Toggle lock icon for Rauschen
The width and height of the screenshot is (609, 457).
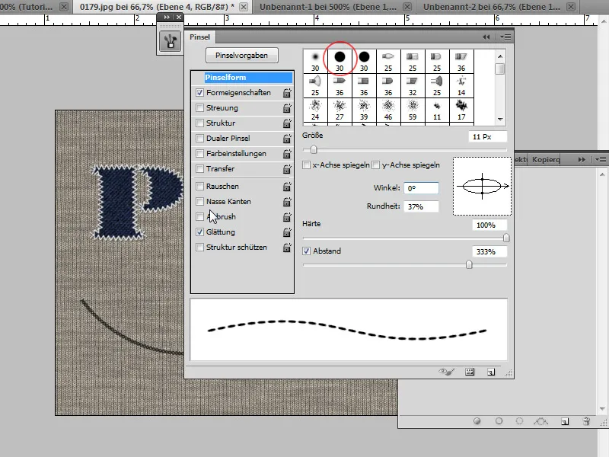point(287,187)
